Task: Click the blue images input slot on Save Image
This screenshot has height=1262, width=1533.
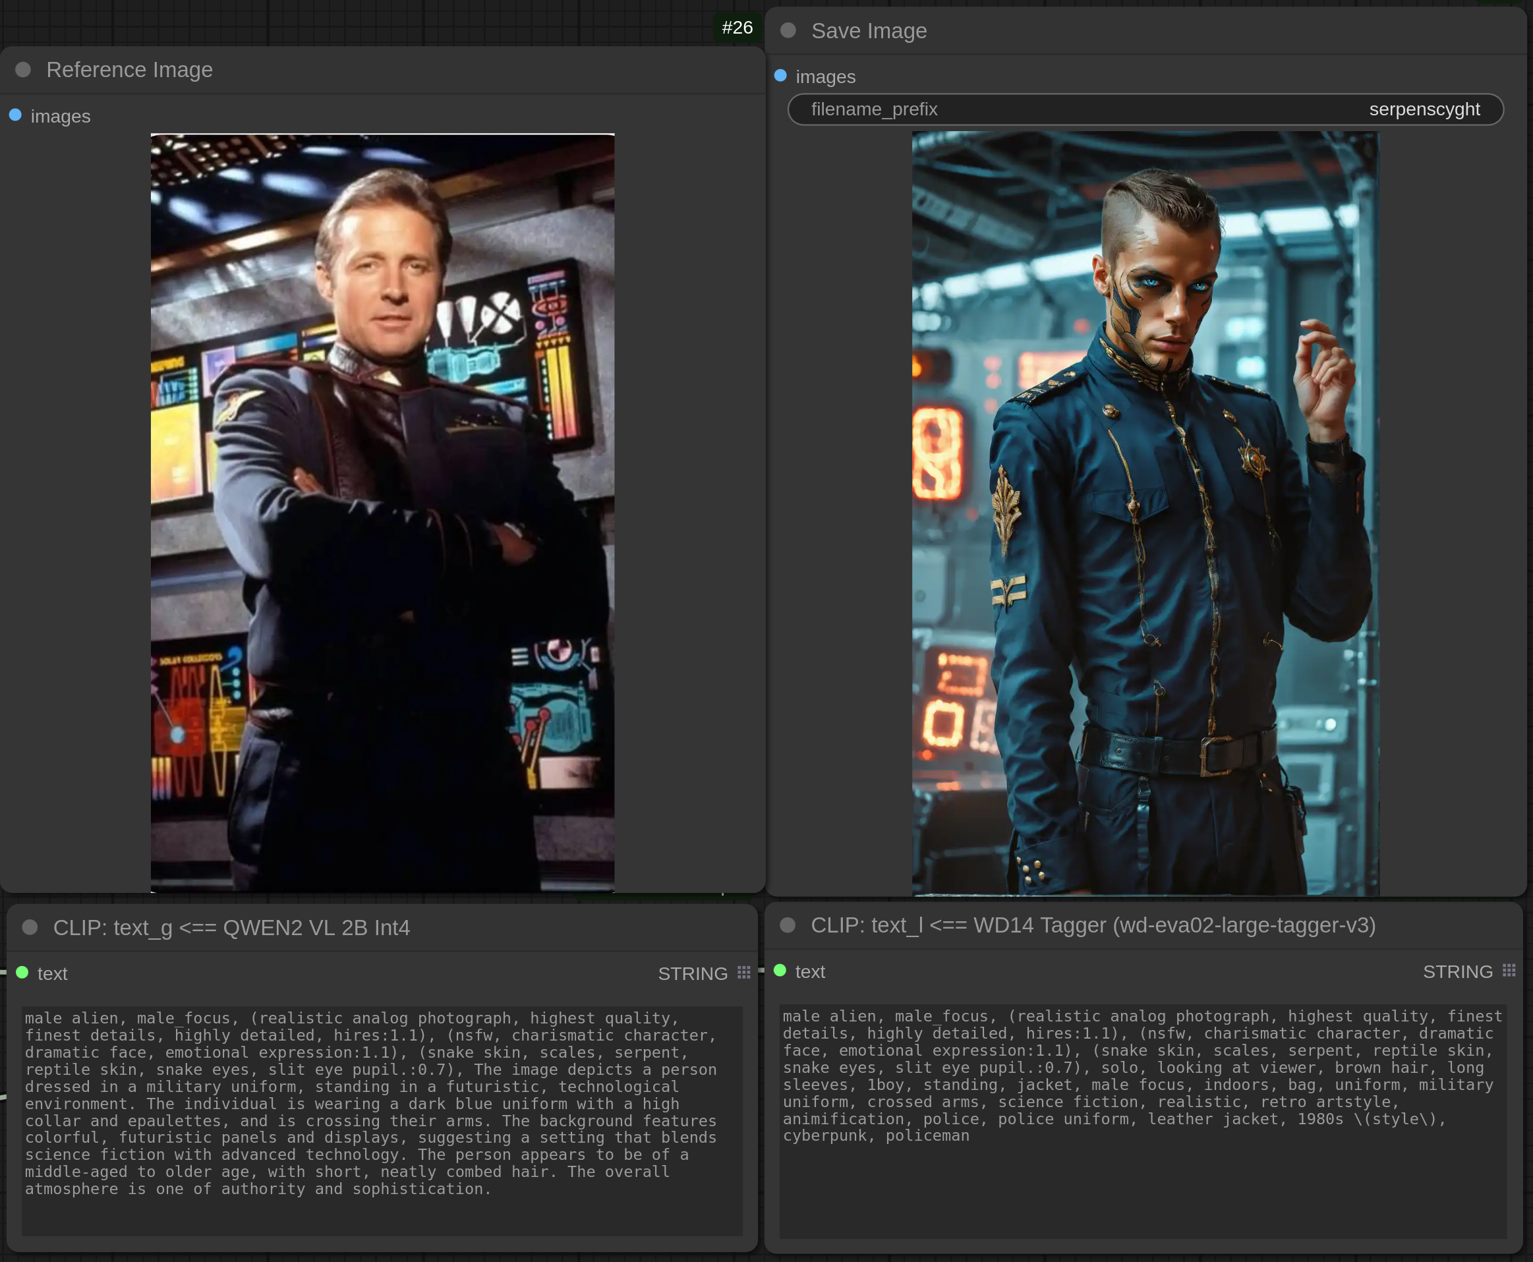Action: (781, 76)
